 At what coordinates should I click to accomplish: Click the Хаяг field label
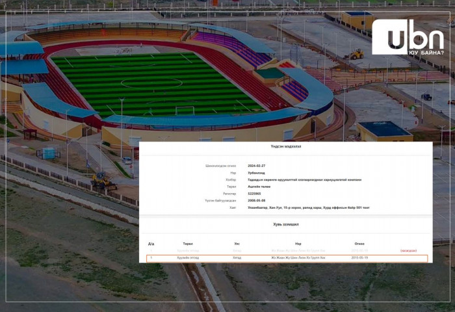tap(233, 207)
